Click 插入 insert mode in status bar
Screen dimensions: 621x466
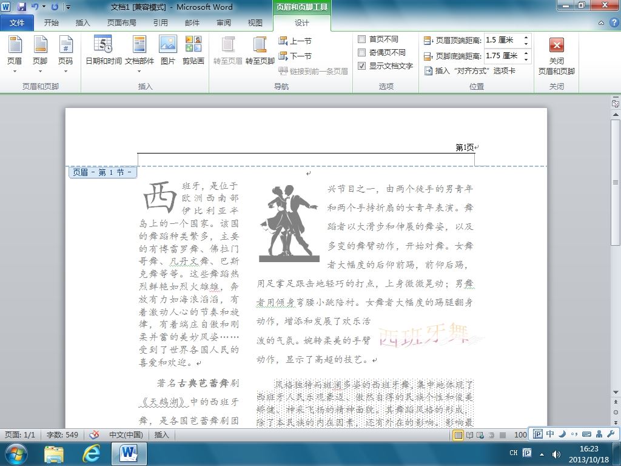pyautogui.click(x=161, y=434)
